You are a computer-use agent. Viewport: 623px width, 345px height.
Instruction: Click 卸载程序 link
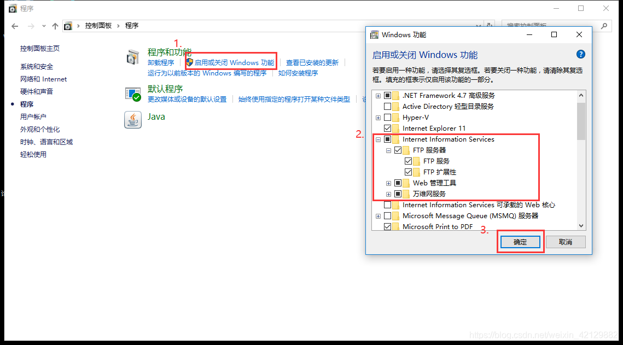161,63
